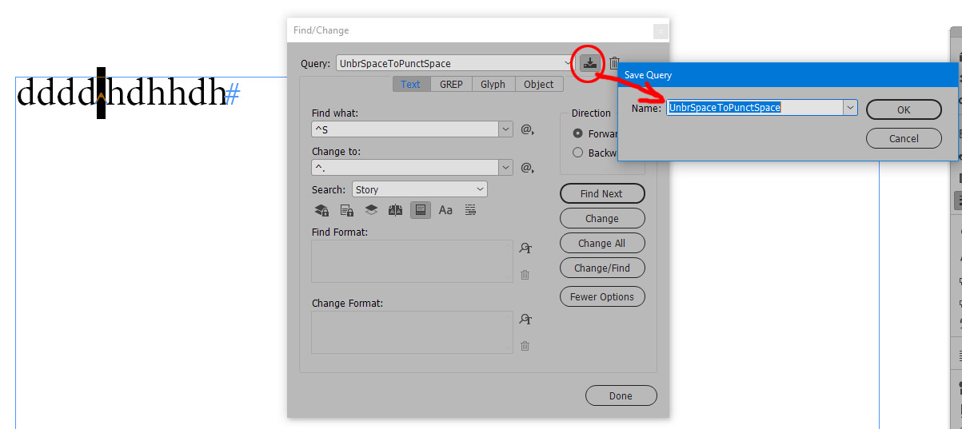Open the Search scope Story dropdown

(419, 189)
